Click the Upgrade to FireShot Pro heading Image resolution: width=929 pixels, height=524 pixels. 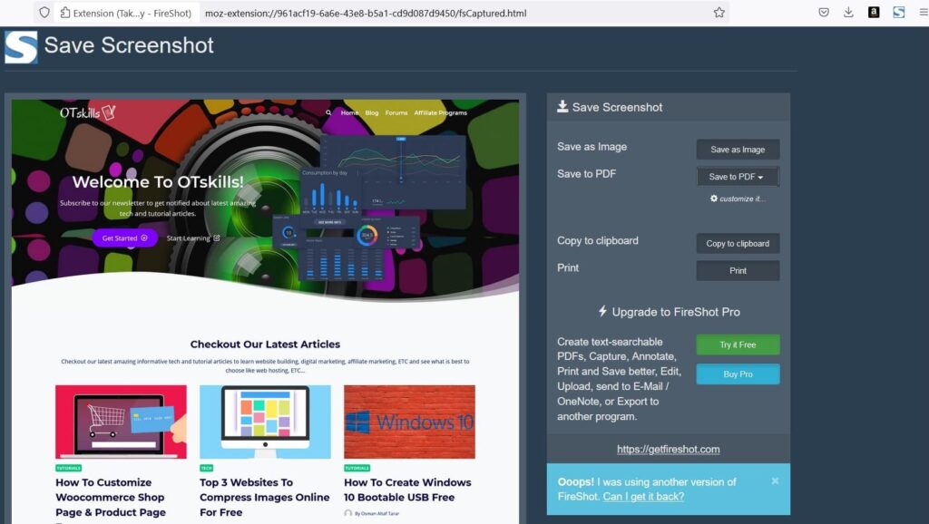pyautogui.click(x=675, y=312)
